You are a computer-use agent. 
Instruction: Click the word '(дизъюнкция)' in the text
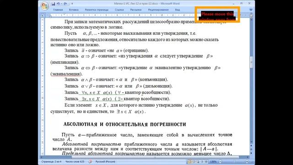(x=157, y=86)
